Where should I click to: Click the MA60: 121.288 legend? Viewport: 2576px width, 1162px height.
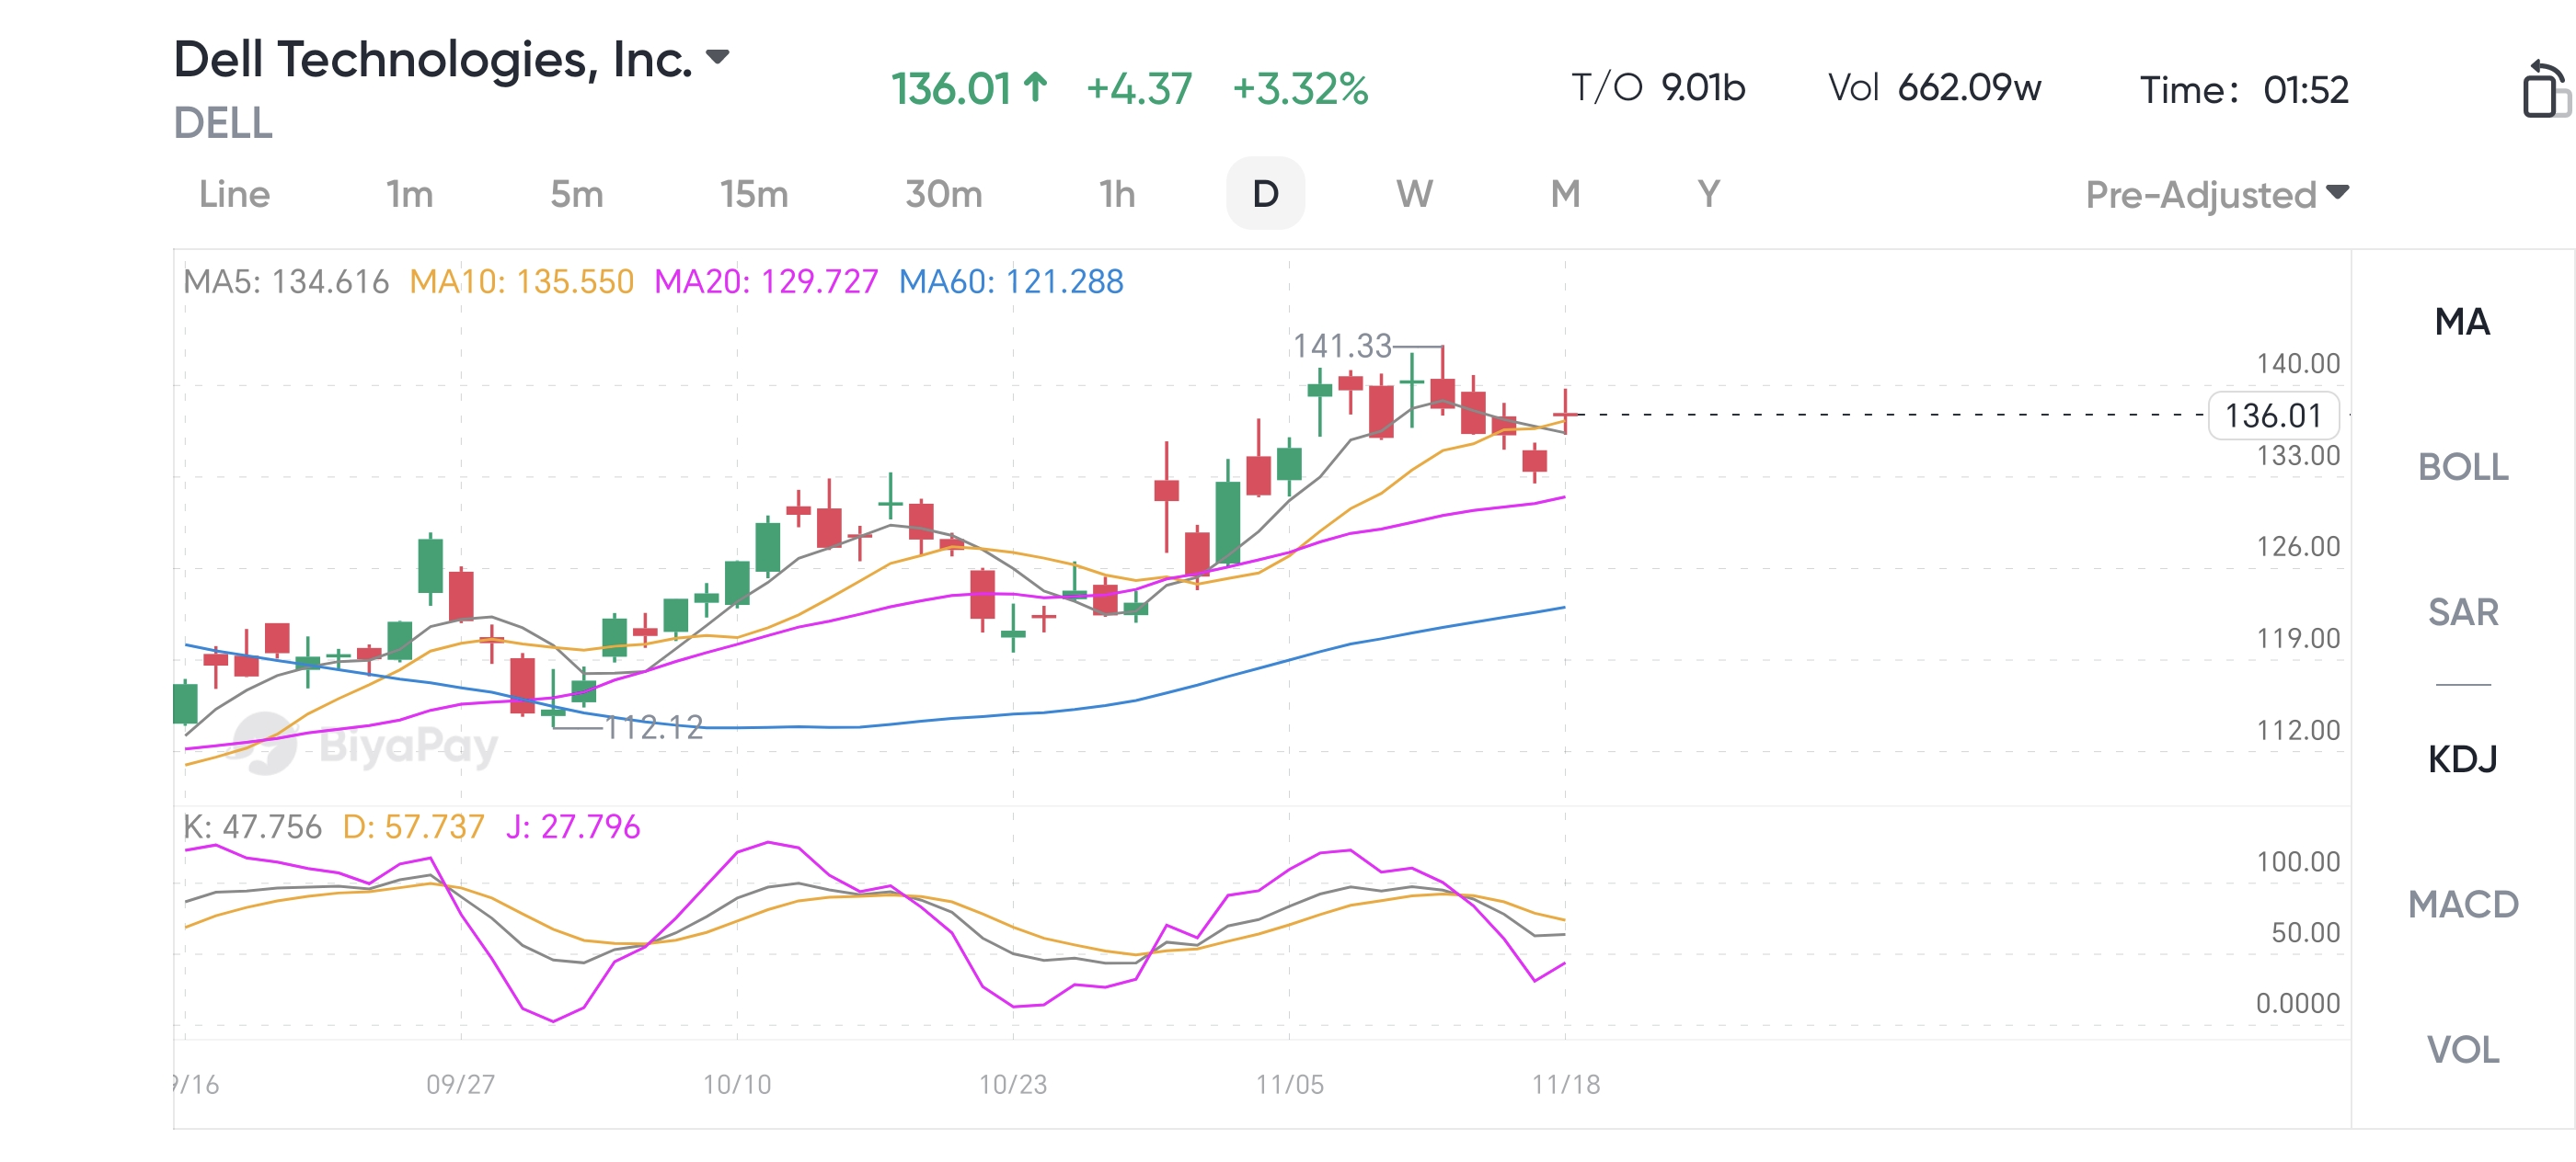(1011, 281)
